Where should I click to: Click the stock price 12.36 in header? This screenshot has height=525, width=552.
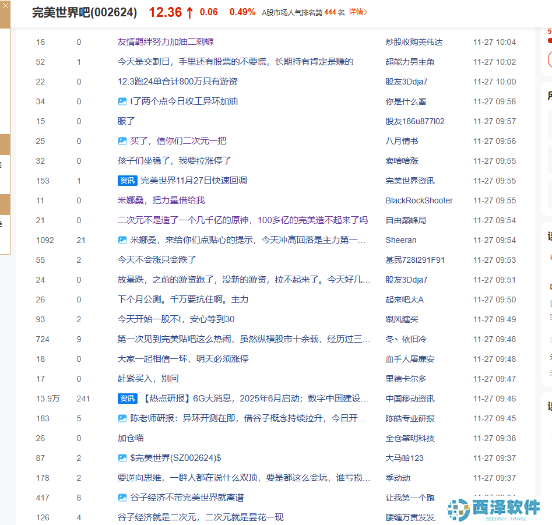(x=166, y=12)
